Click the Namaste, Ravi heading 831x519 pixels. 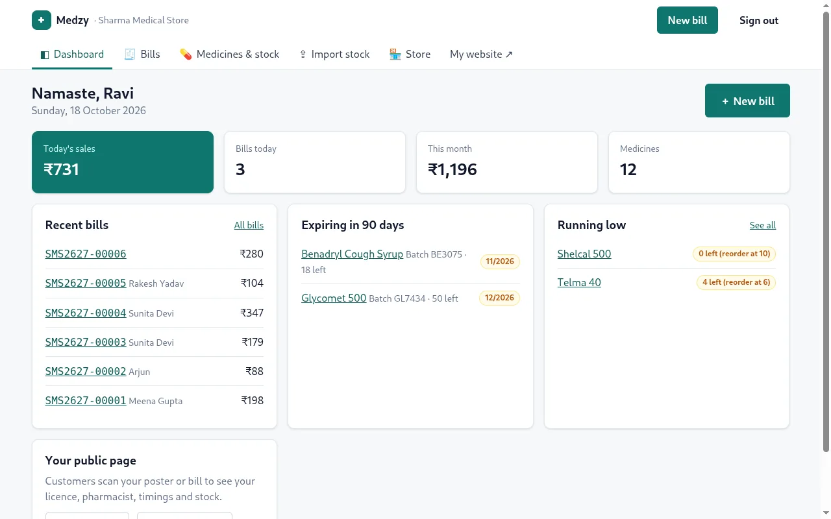[x=82, y=93]
